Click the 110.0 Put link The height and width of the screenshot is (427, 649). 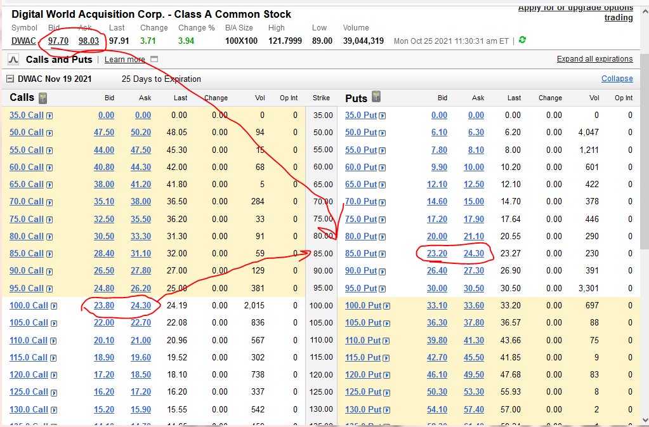(x=363, y=340)
